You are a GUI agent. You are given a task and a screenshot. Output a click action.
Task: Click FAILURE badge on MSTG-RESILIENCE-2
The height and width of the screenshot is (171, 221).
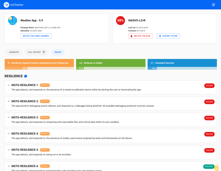point(209,102)
